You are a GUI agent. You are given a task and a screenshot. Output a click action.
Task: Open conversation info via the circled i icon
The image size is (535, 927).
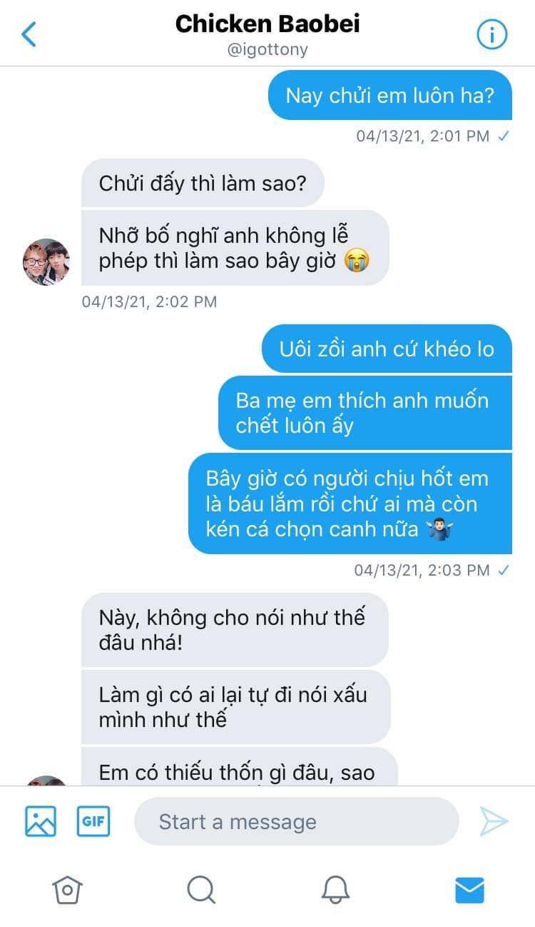point(491,34)
